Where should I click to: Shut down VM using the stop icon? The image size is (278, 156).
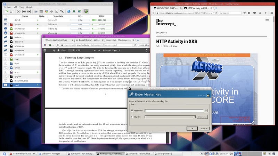pos(29,11)
